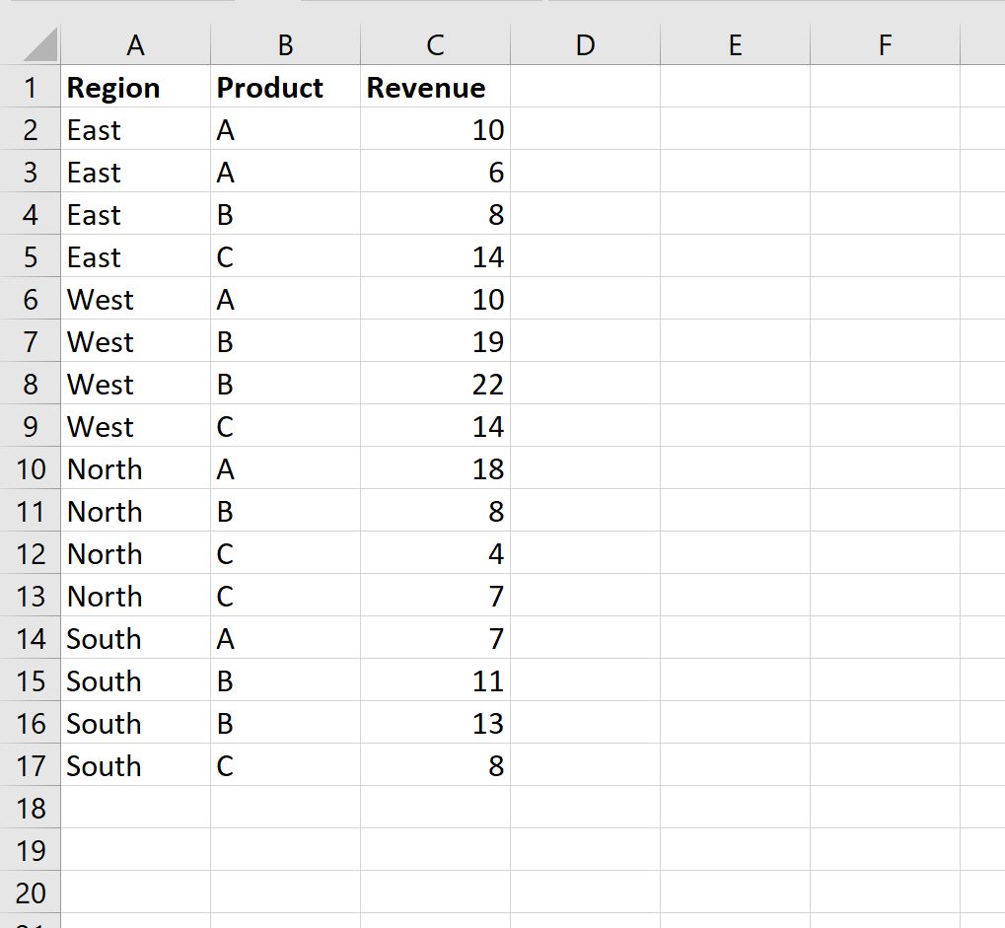Select column D header
The height and width of the screenshot is (928, 1005).
point(585,45)
